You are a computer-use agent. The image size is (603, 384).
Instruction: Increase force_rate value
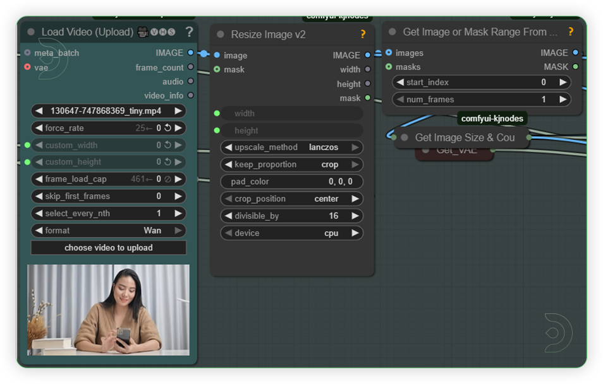pyautogui.click(x=178, y=128)
